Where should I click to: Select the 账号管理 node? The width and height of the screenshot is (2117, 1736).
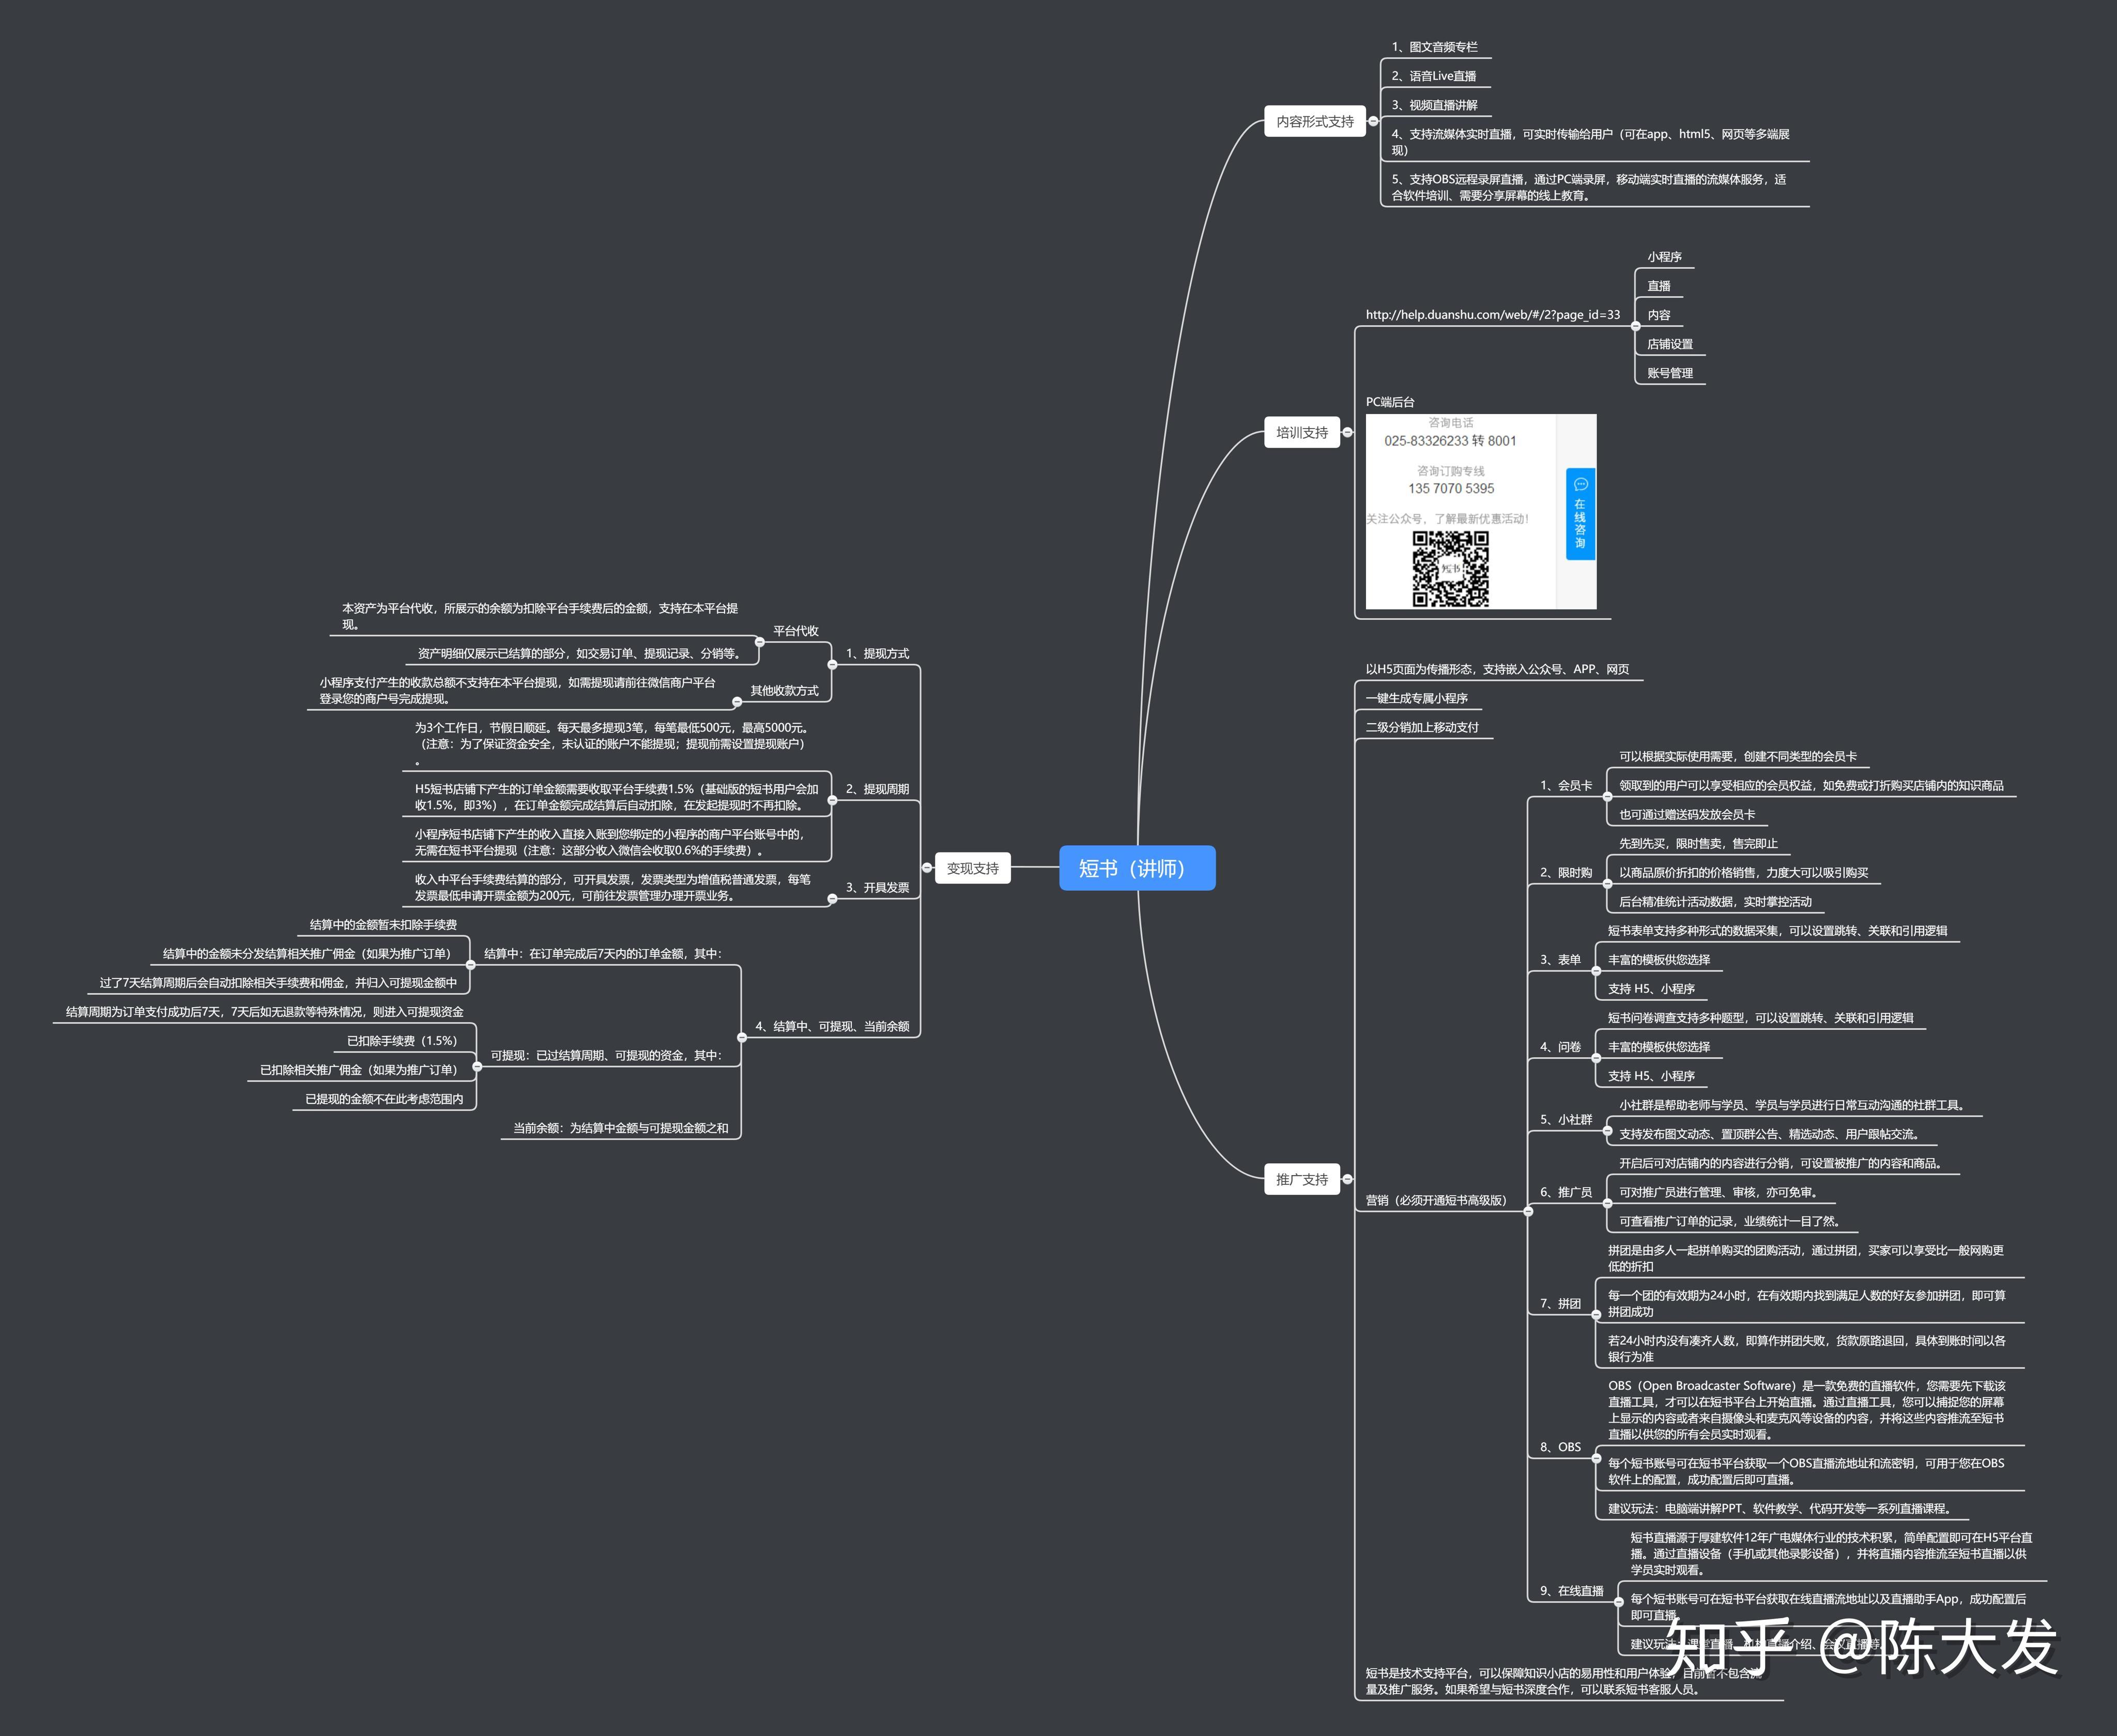[1670, 373]
